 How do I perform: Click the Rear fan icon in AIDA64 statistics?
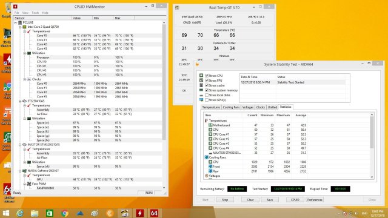(210, 171)
